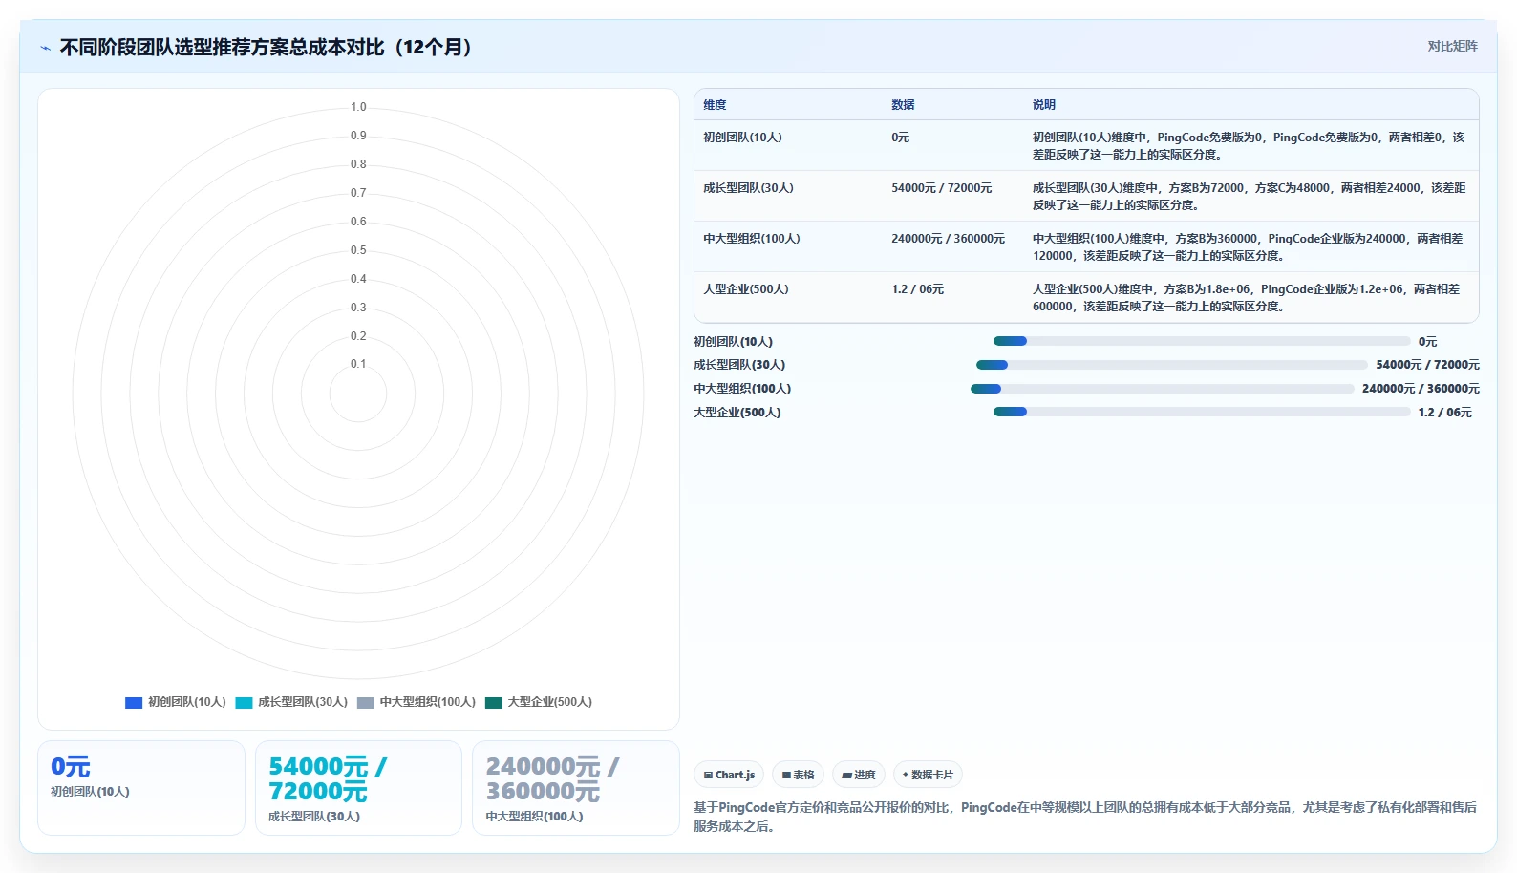Click the chart title 不同阶段团队选型推荐方案总成本对比

(266, 48)
